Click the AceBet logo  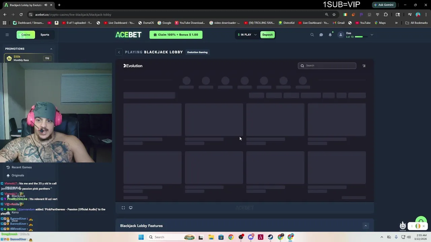point(128,35)
